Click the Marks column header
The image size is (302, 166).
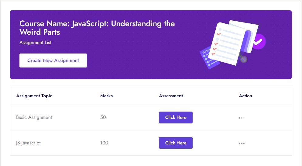106,96
